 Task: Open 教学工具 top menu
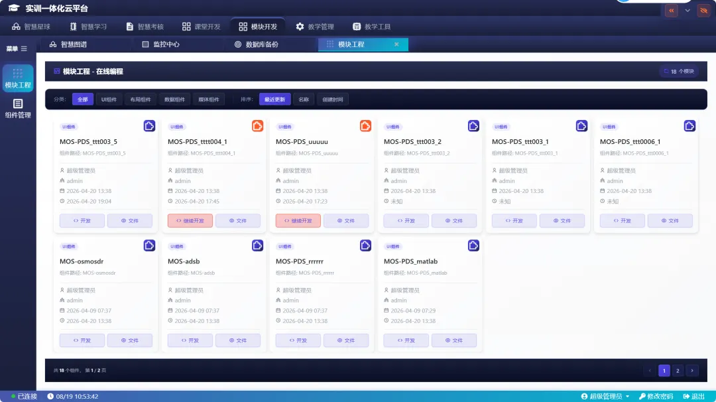[x=371, y=27]
